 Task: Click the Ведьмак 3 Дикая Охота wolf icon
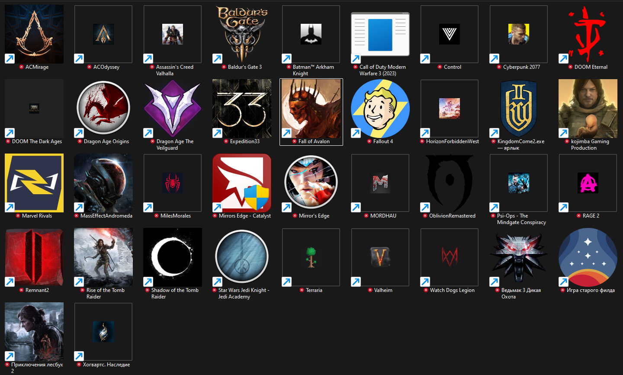pyautogui.click(x=519, y=257)
